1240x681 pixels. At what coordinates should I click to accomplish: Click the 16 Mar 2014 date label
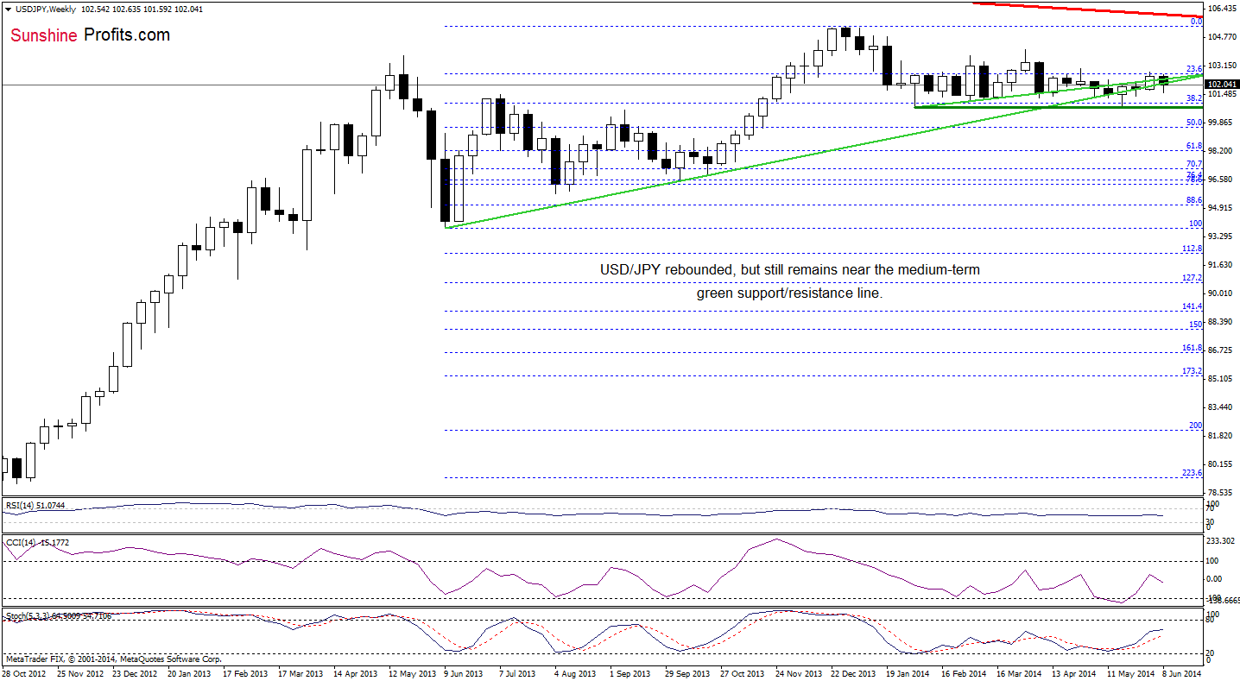1018,672
